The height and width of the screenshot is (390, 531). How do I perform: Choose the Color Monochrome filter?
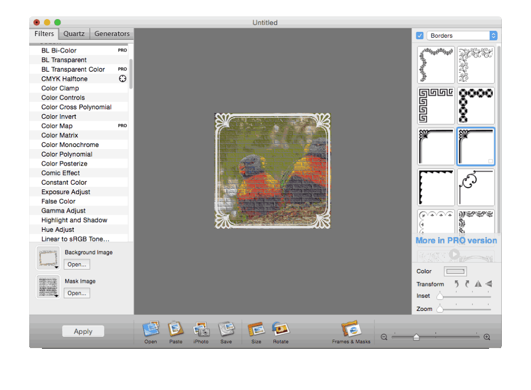click(79, 145)
